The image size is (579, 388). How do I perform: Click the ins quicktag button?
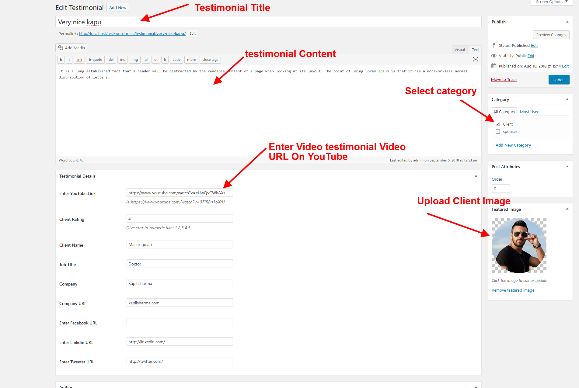[122, 60]
